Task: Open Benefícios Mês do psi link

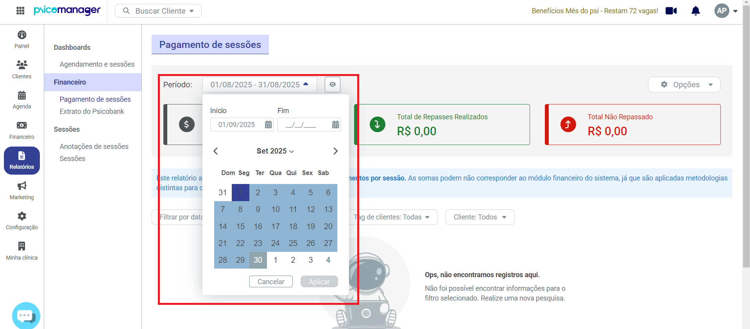Action: (x=595, y=11)
